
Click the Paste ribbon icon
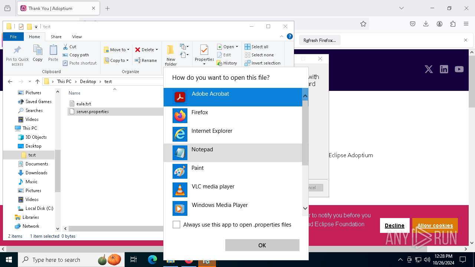pyautogui.click(x=53, y=50)
